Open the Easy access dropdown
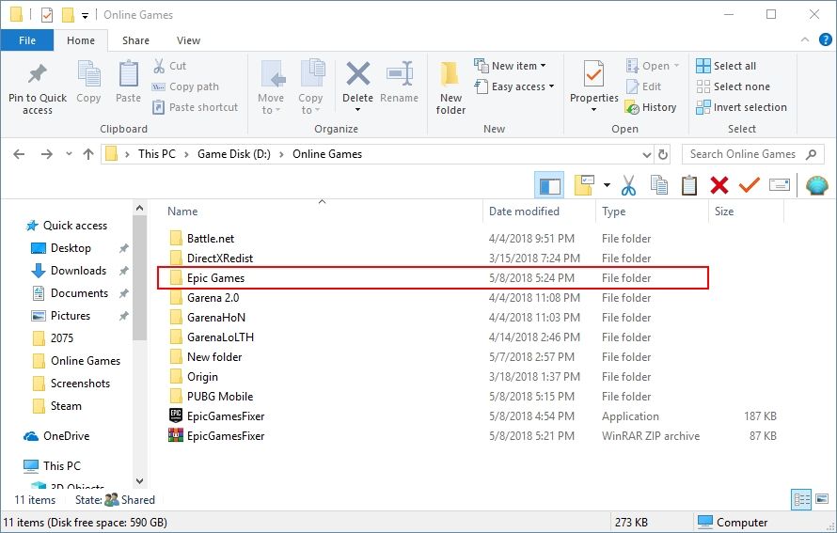Screen dimensions: 837x533 pyautogui.click(x=514, y=86)
